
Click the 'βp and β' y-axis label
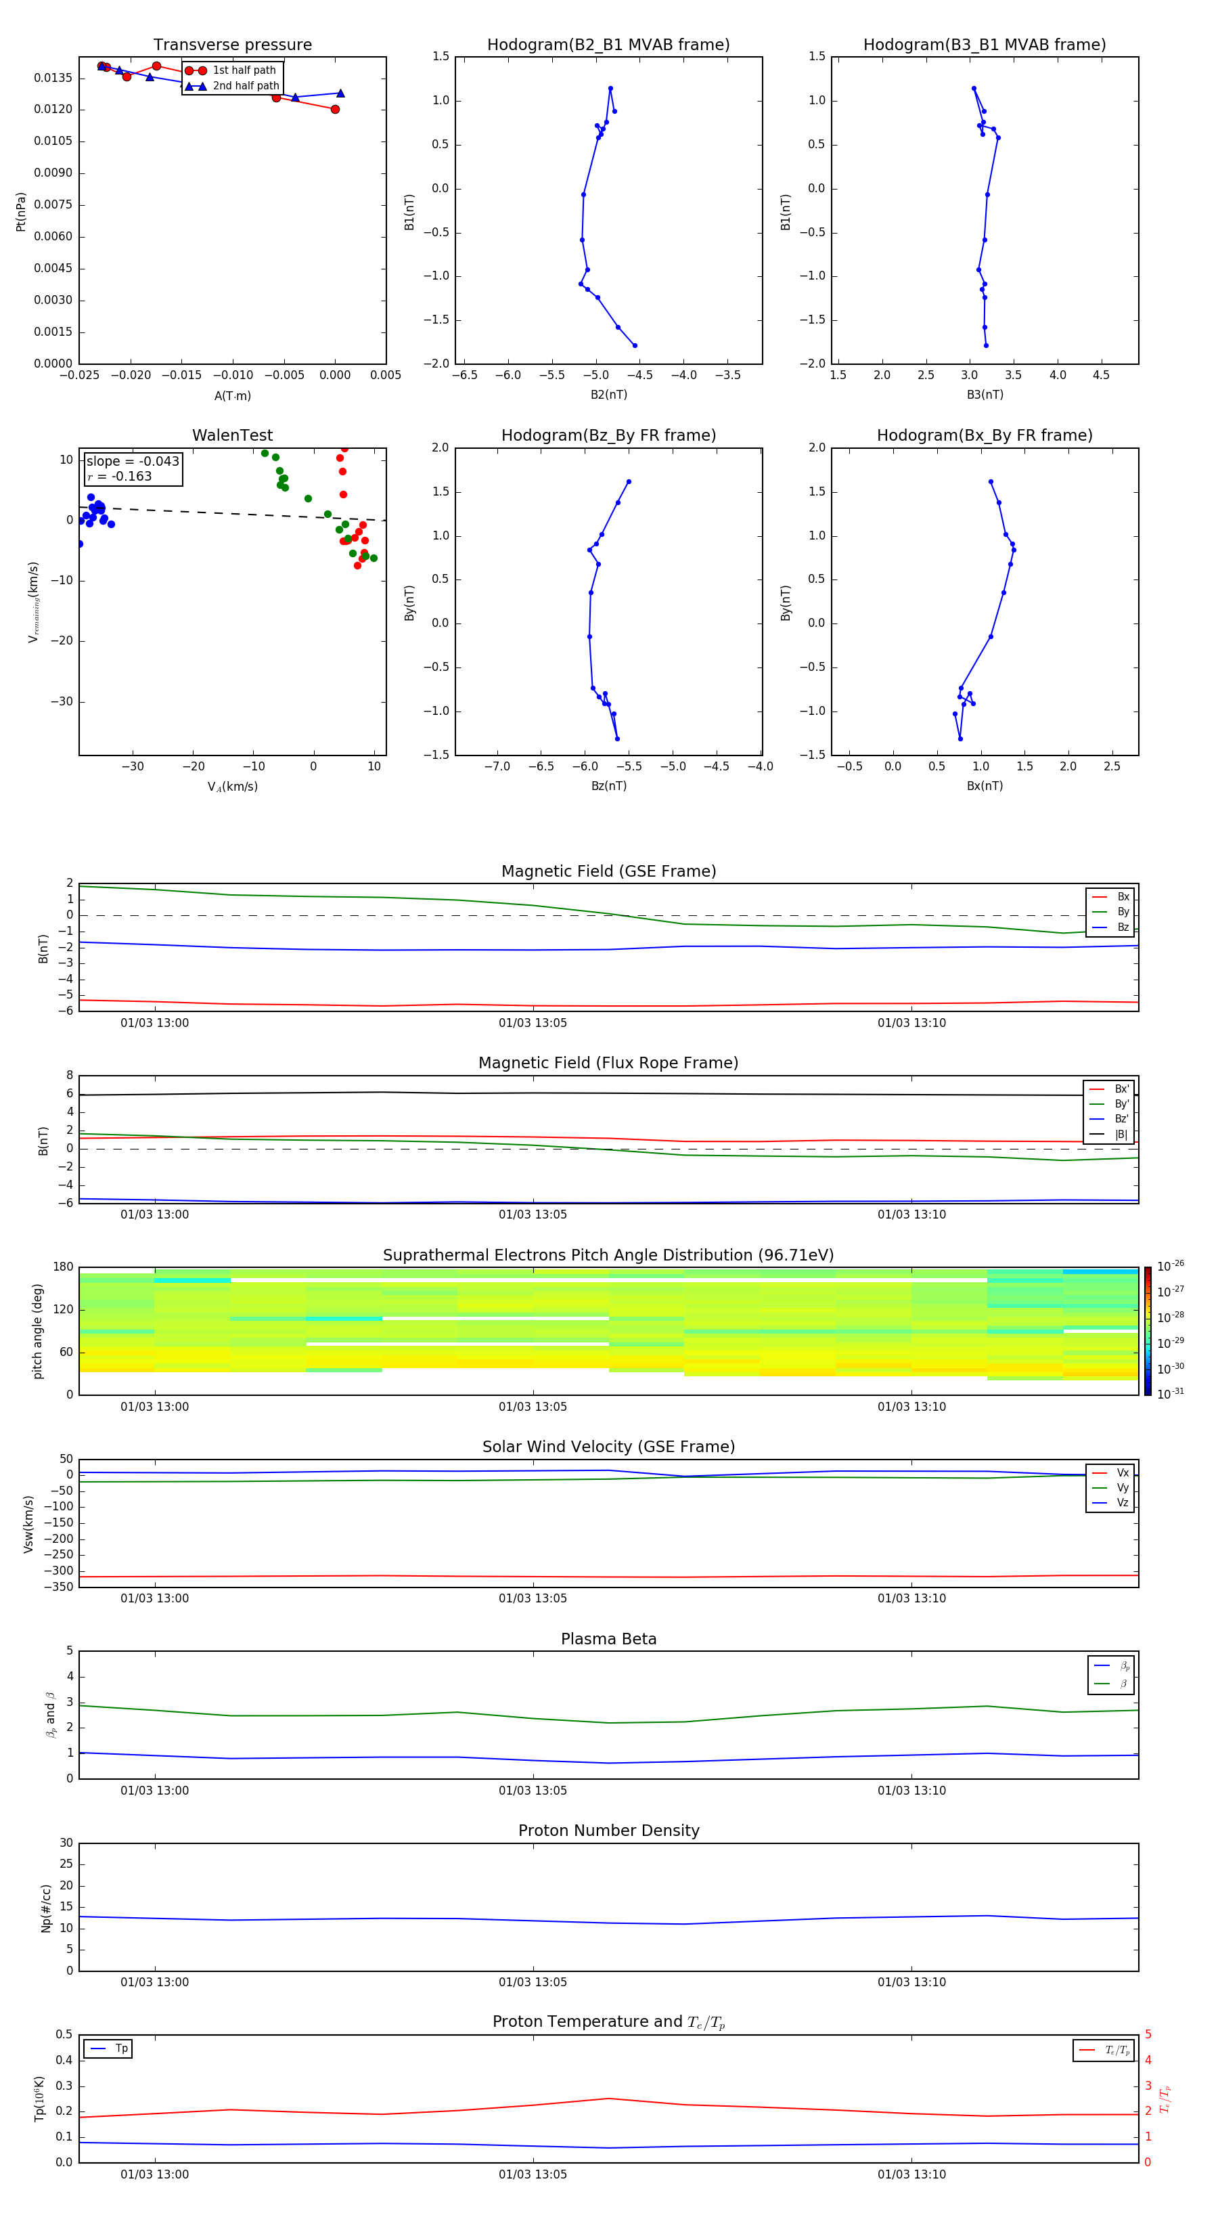click(x=50, y=1715)
